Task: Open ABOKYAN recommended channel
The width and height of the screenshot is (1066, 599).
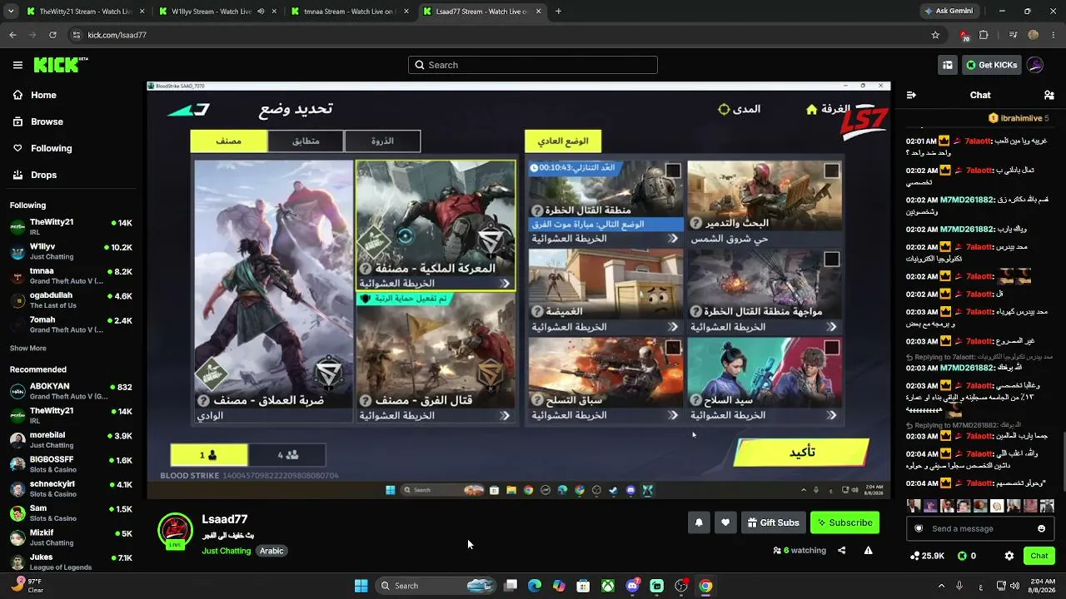Action: (71, 391)
